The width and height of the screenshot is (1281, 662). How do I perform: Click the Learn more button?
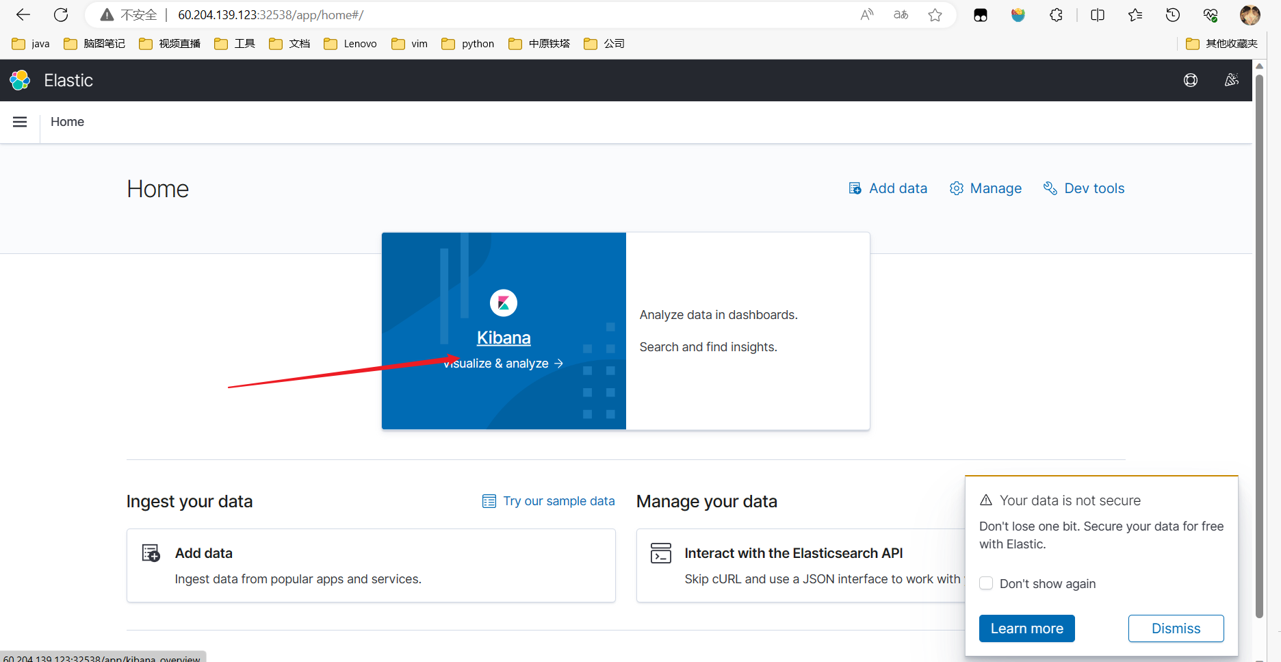(1027, 628)
